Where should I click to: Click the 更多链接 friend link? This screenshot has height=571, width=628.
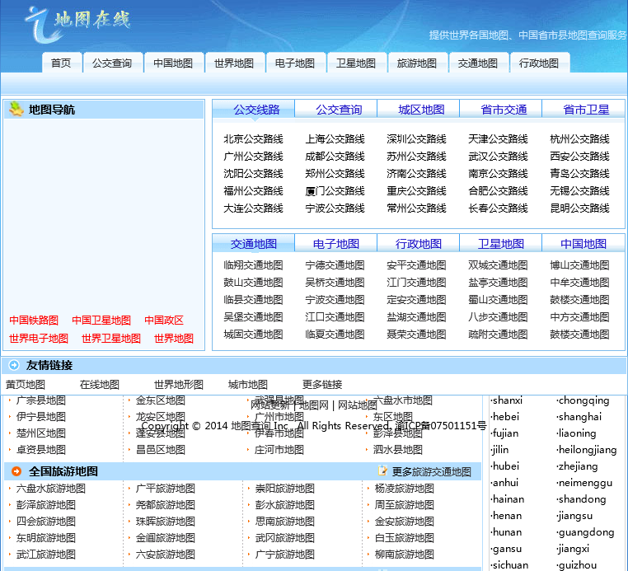click(321, 385)
